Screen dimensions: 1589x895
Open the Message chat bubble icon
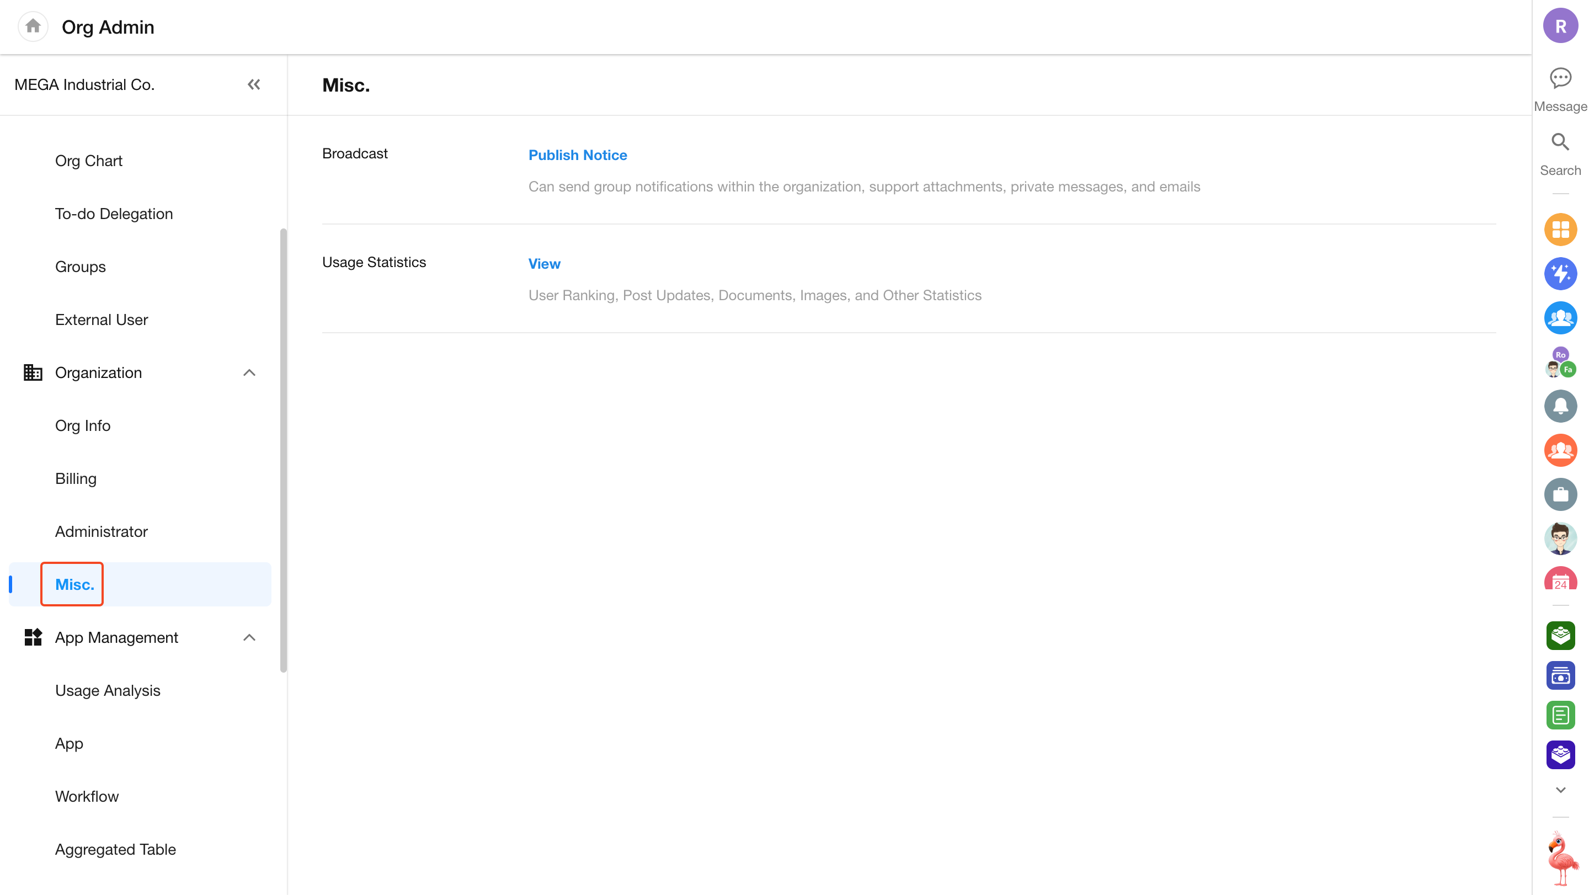pos(1560,78)
